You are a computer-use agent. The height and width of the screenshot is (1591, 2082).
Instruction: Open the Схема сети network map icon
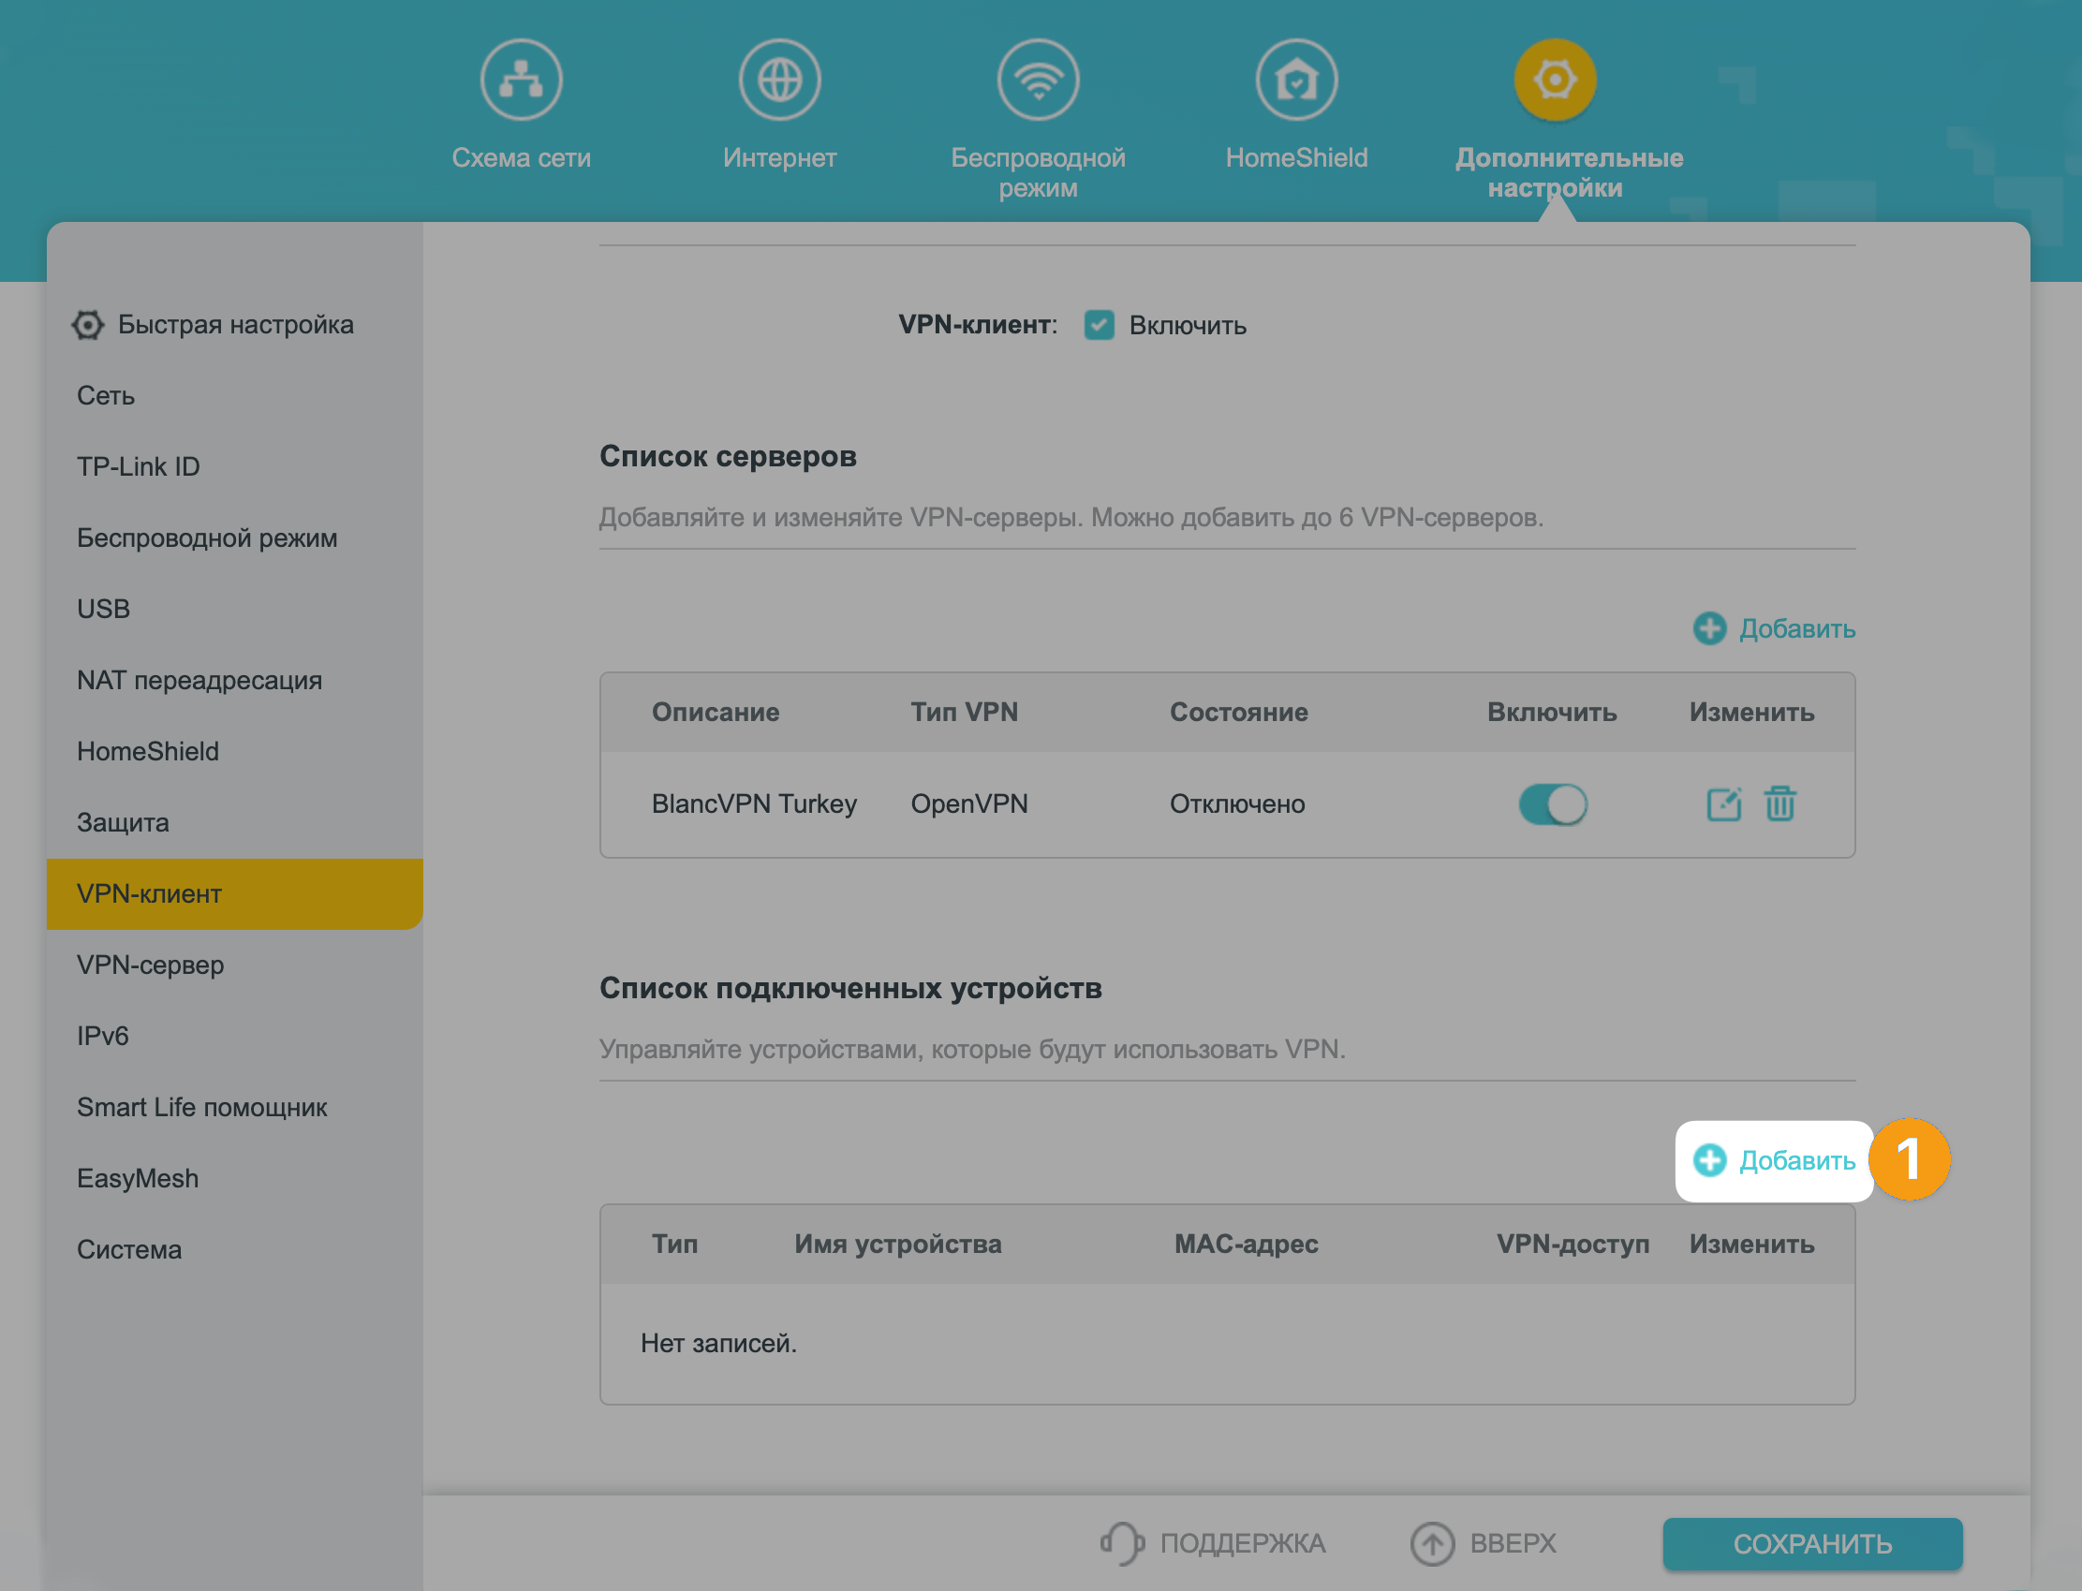521,80
